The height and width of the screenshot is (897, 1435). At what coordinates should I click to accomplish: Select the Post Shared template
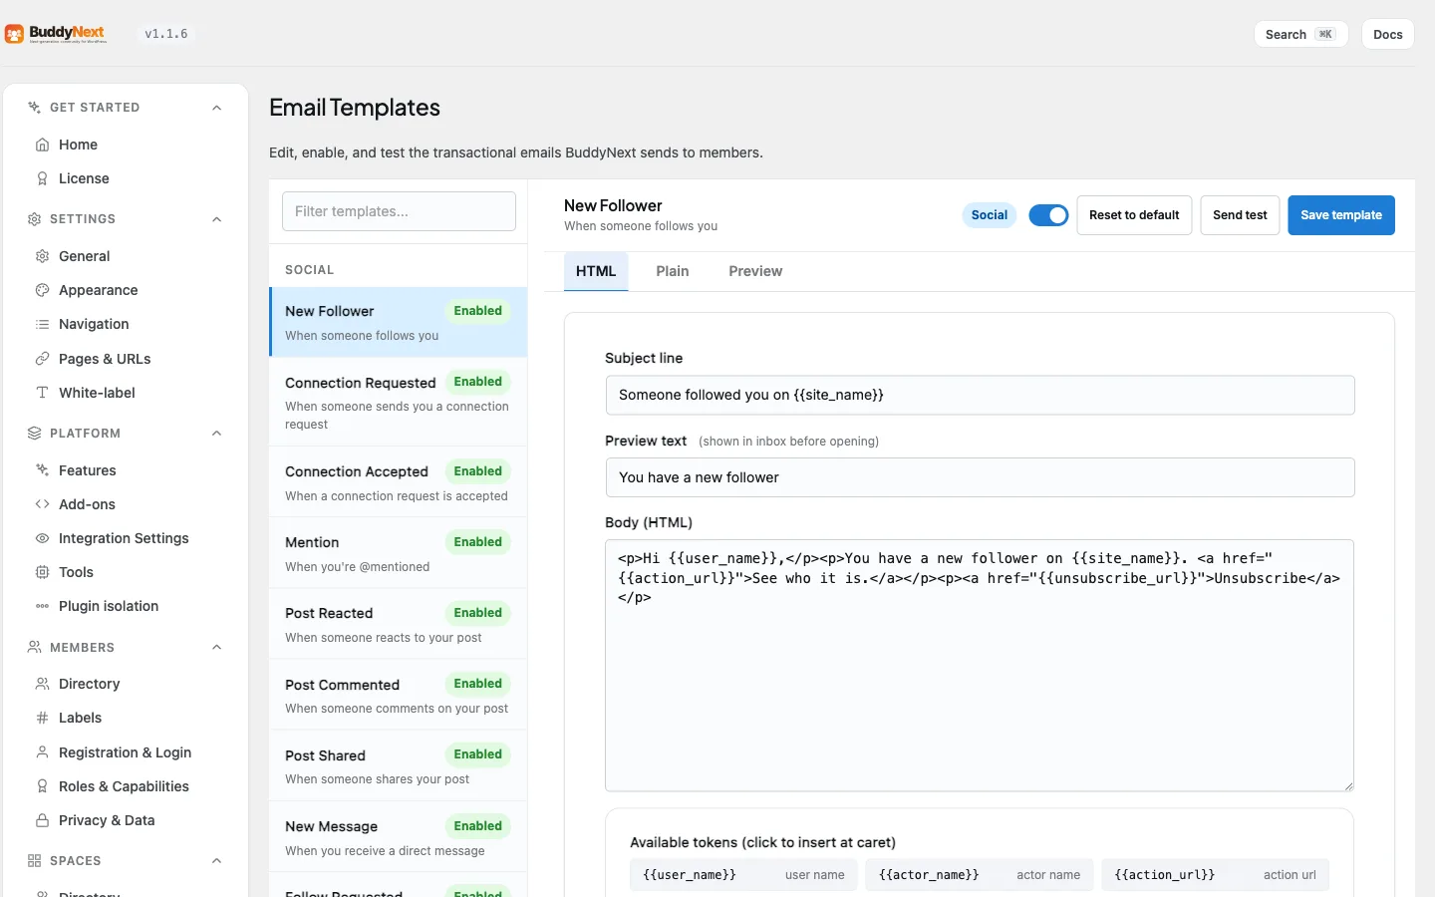coord(399,766)
